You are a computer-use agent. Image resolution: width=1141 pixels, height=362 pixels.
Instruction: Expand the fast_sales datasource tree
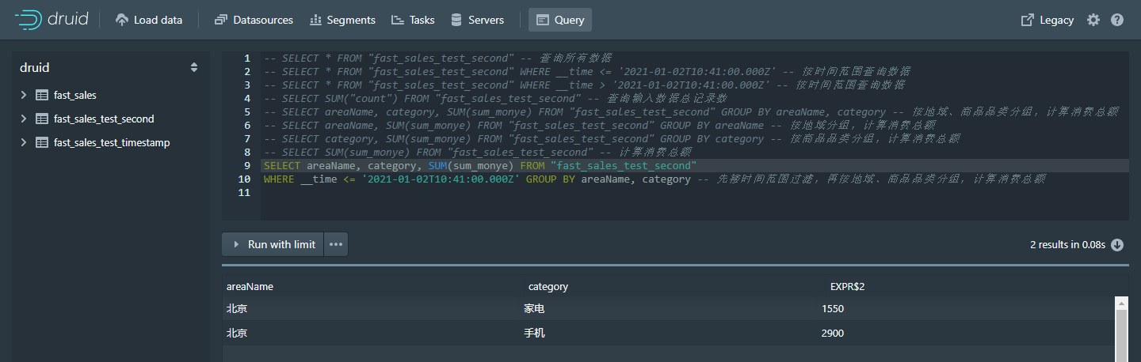(24, 96)
